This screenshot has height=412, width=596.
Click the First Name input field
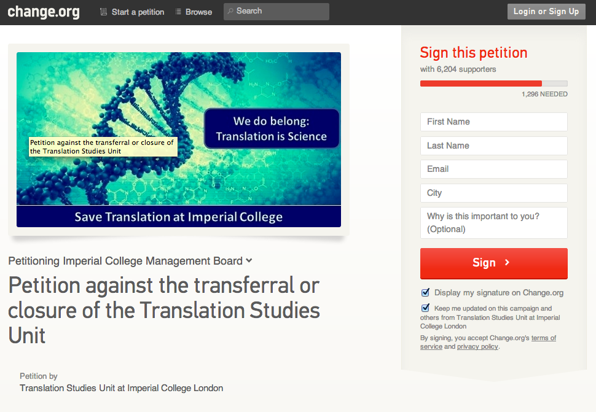point(493,122)
